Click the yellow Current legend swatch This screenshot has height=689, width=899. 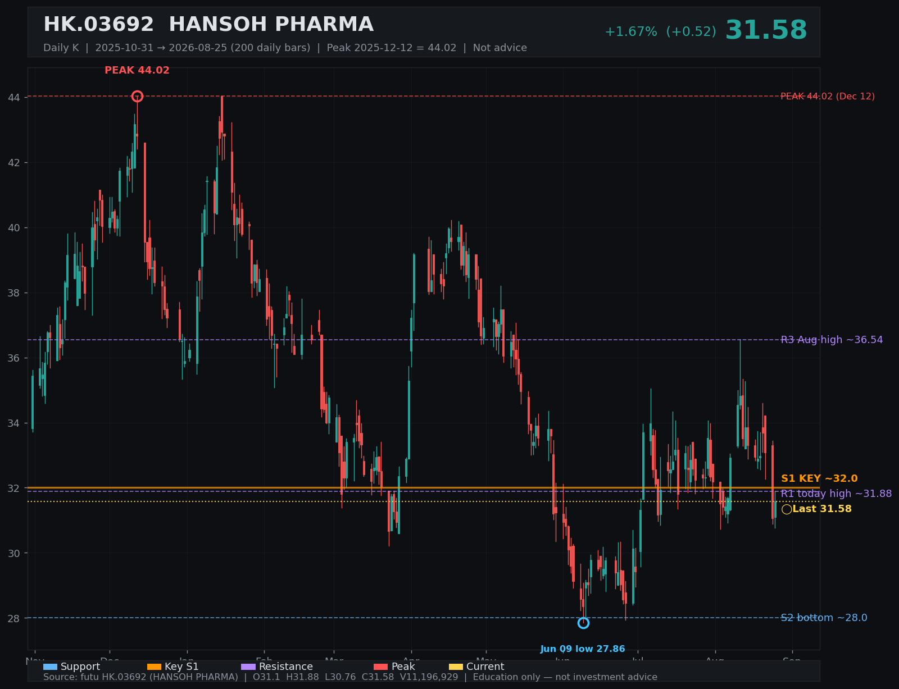[456, 667]
